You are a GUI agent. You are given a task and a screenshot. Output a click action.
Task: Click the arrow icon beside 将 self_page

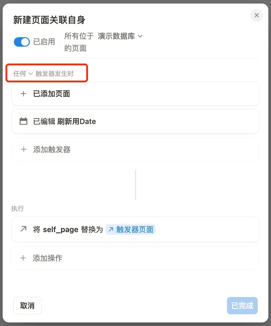[24, 229]
